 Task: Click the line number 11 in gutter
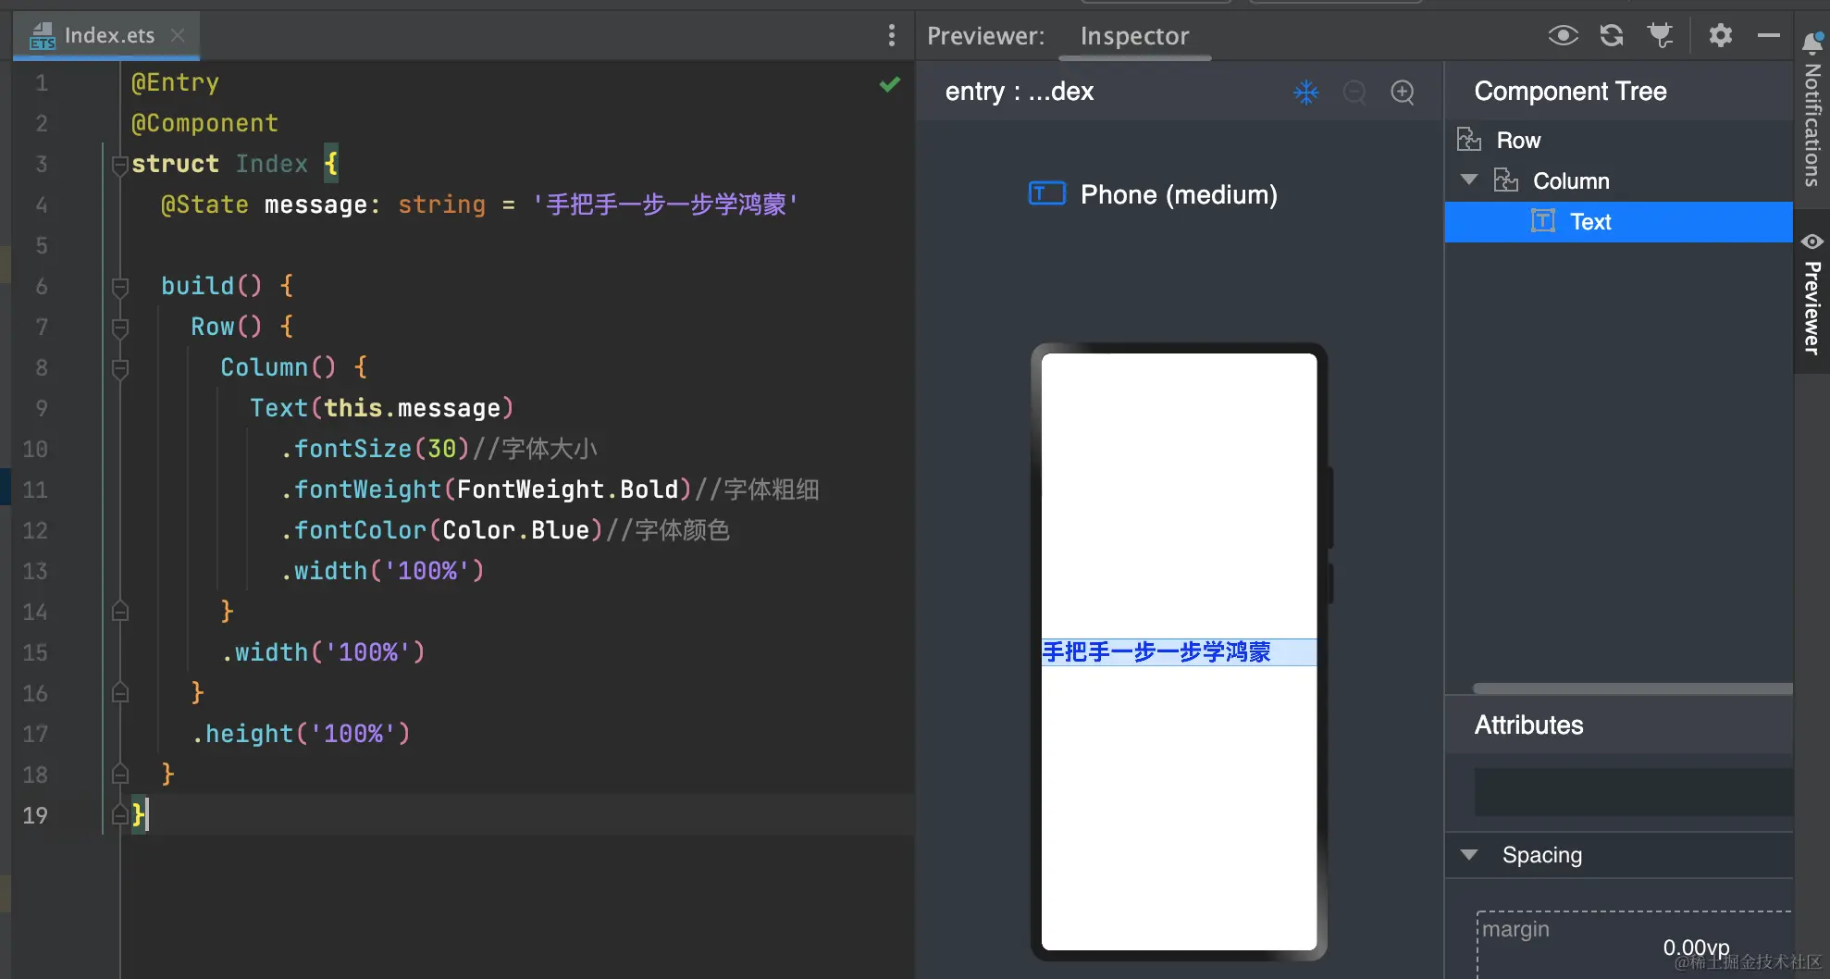tap(35, 489)
